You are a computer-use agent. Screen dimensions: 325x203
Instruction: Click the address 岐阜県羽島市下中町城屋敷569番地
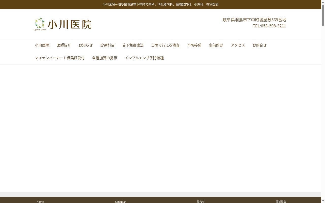254,20
